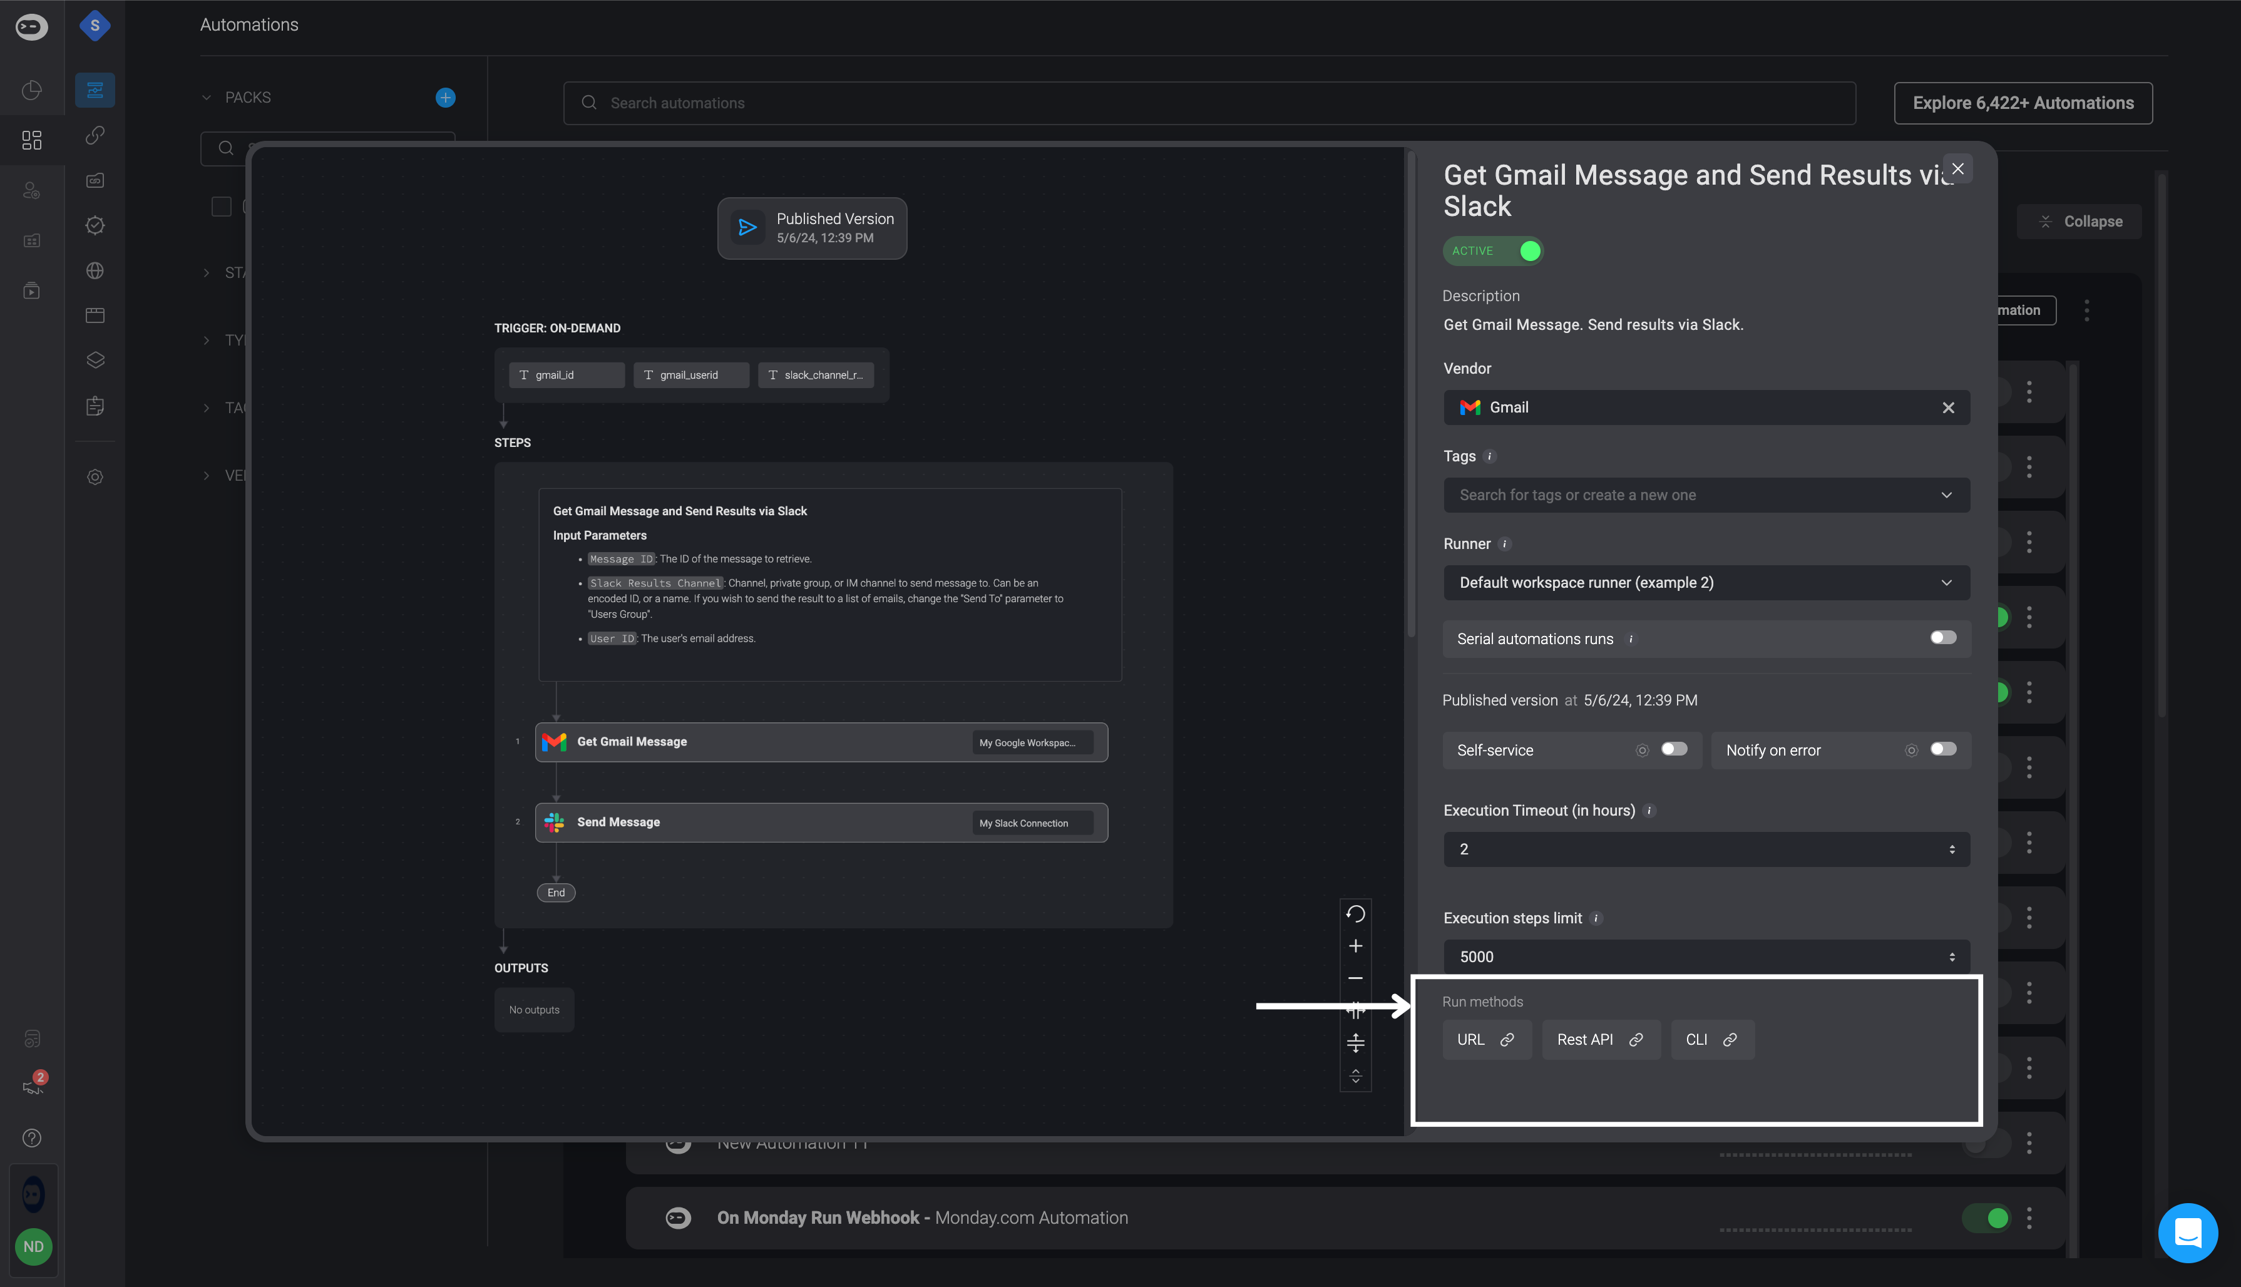Open the Tags search dropdown

(x=1706, y=495)
